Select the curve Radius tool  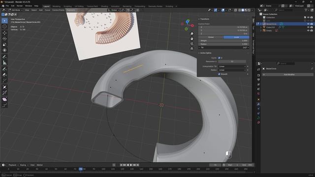click(4, 87)
